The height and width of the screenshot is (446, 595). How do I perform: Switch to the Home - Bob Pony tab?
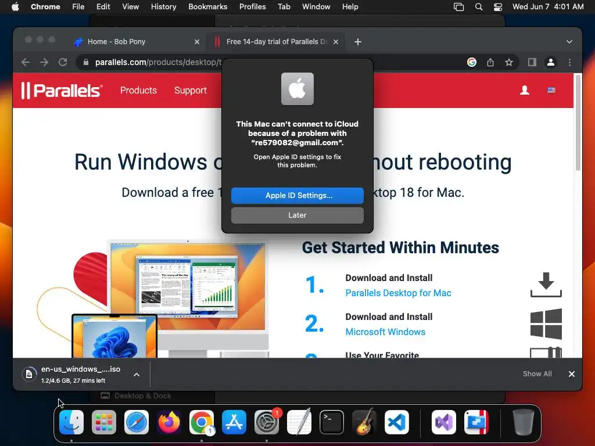point(137,42)
